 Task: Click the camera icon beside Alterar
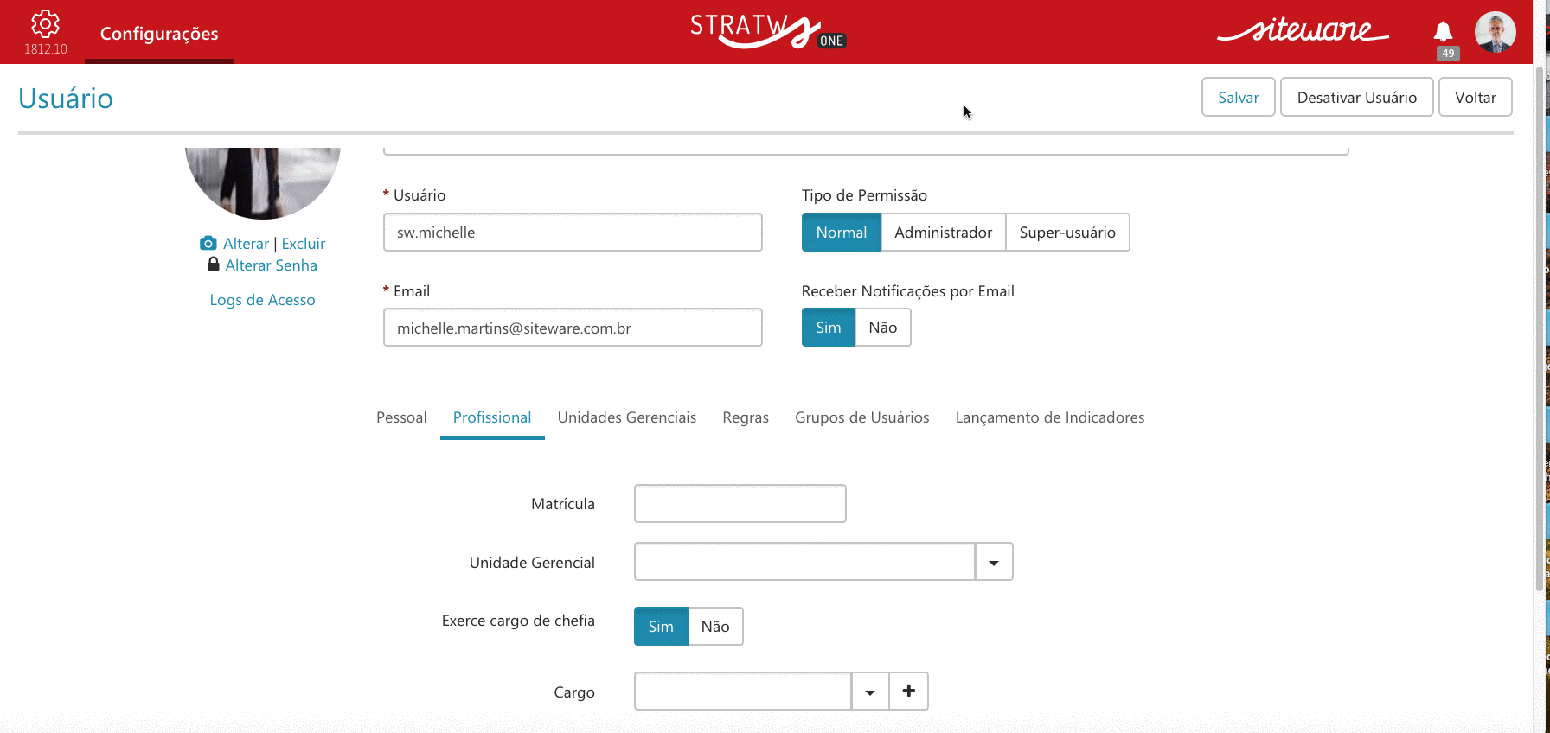tap(208, 244)
